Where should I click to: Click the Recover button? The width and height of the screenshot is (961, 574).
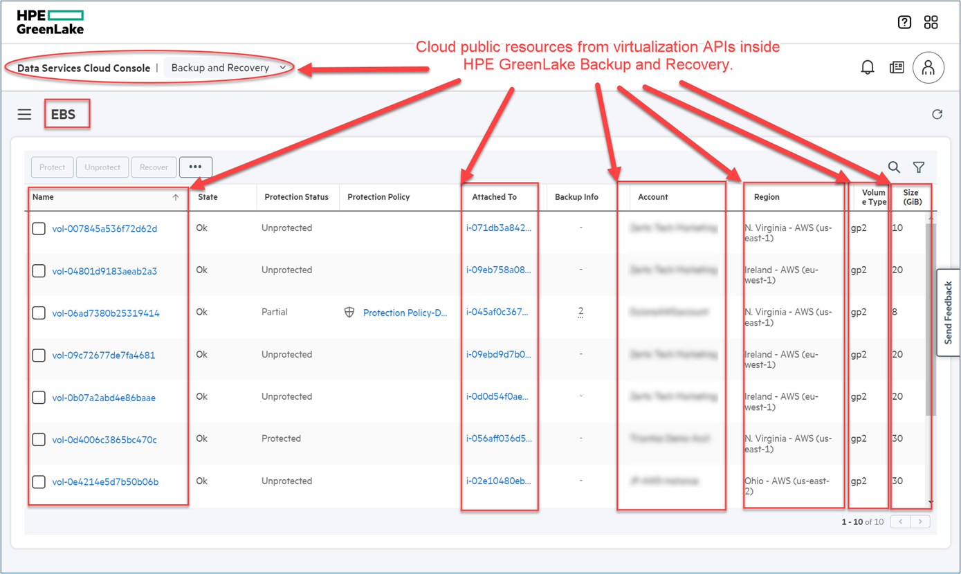point(154,167)
